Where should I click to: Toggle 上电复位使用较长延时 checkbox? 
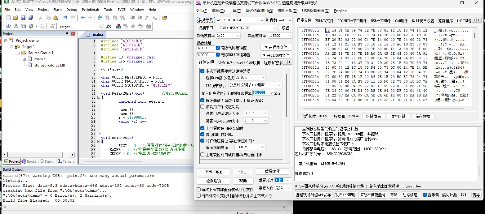(x=202, y=128)
